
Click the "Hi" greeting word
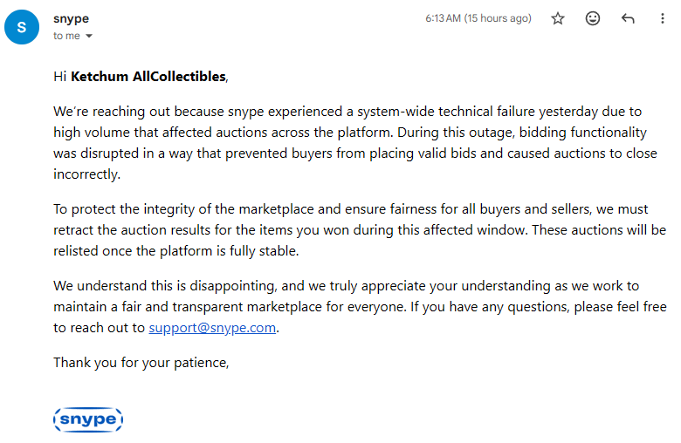[59, 77]
